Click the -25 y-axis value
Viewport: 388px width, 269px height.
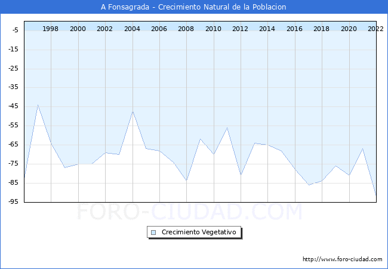coord(13,68)
